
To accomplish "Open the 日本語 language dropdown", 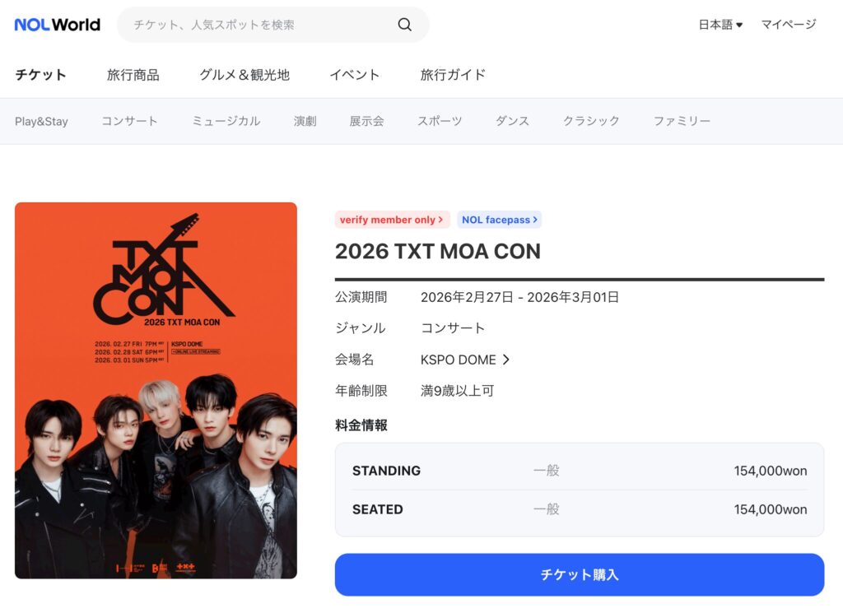I will tap(720, 24).
